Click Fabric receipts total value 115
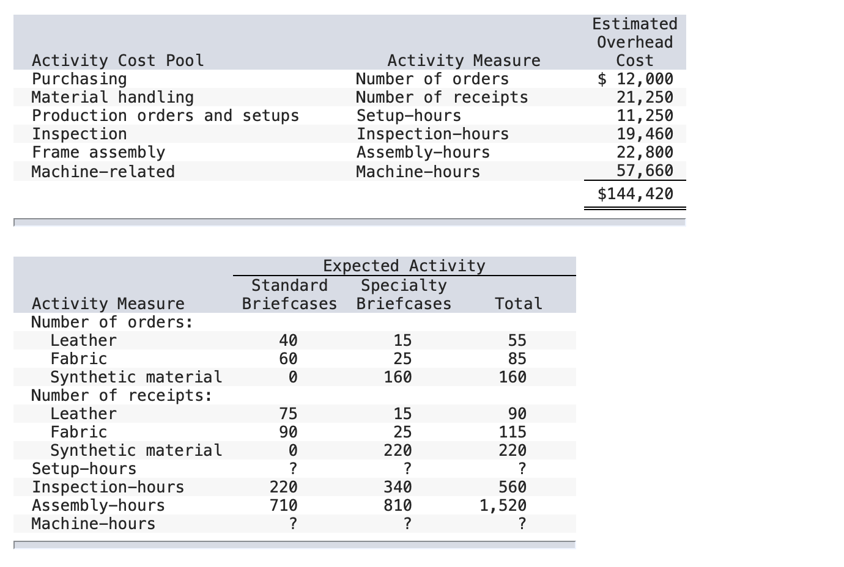Viewport: 844px width, 567px height. [513, 432]
